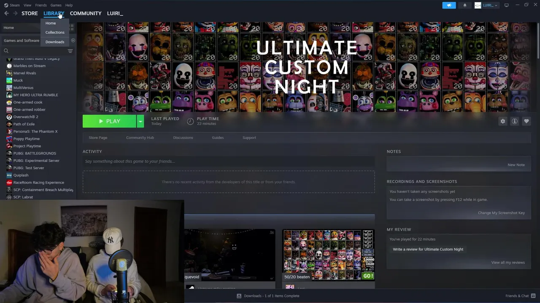Click the Muck game icon
This screenshot has height=303, width=540.
click(9, 80)
